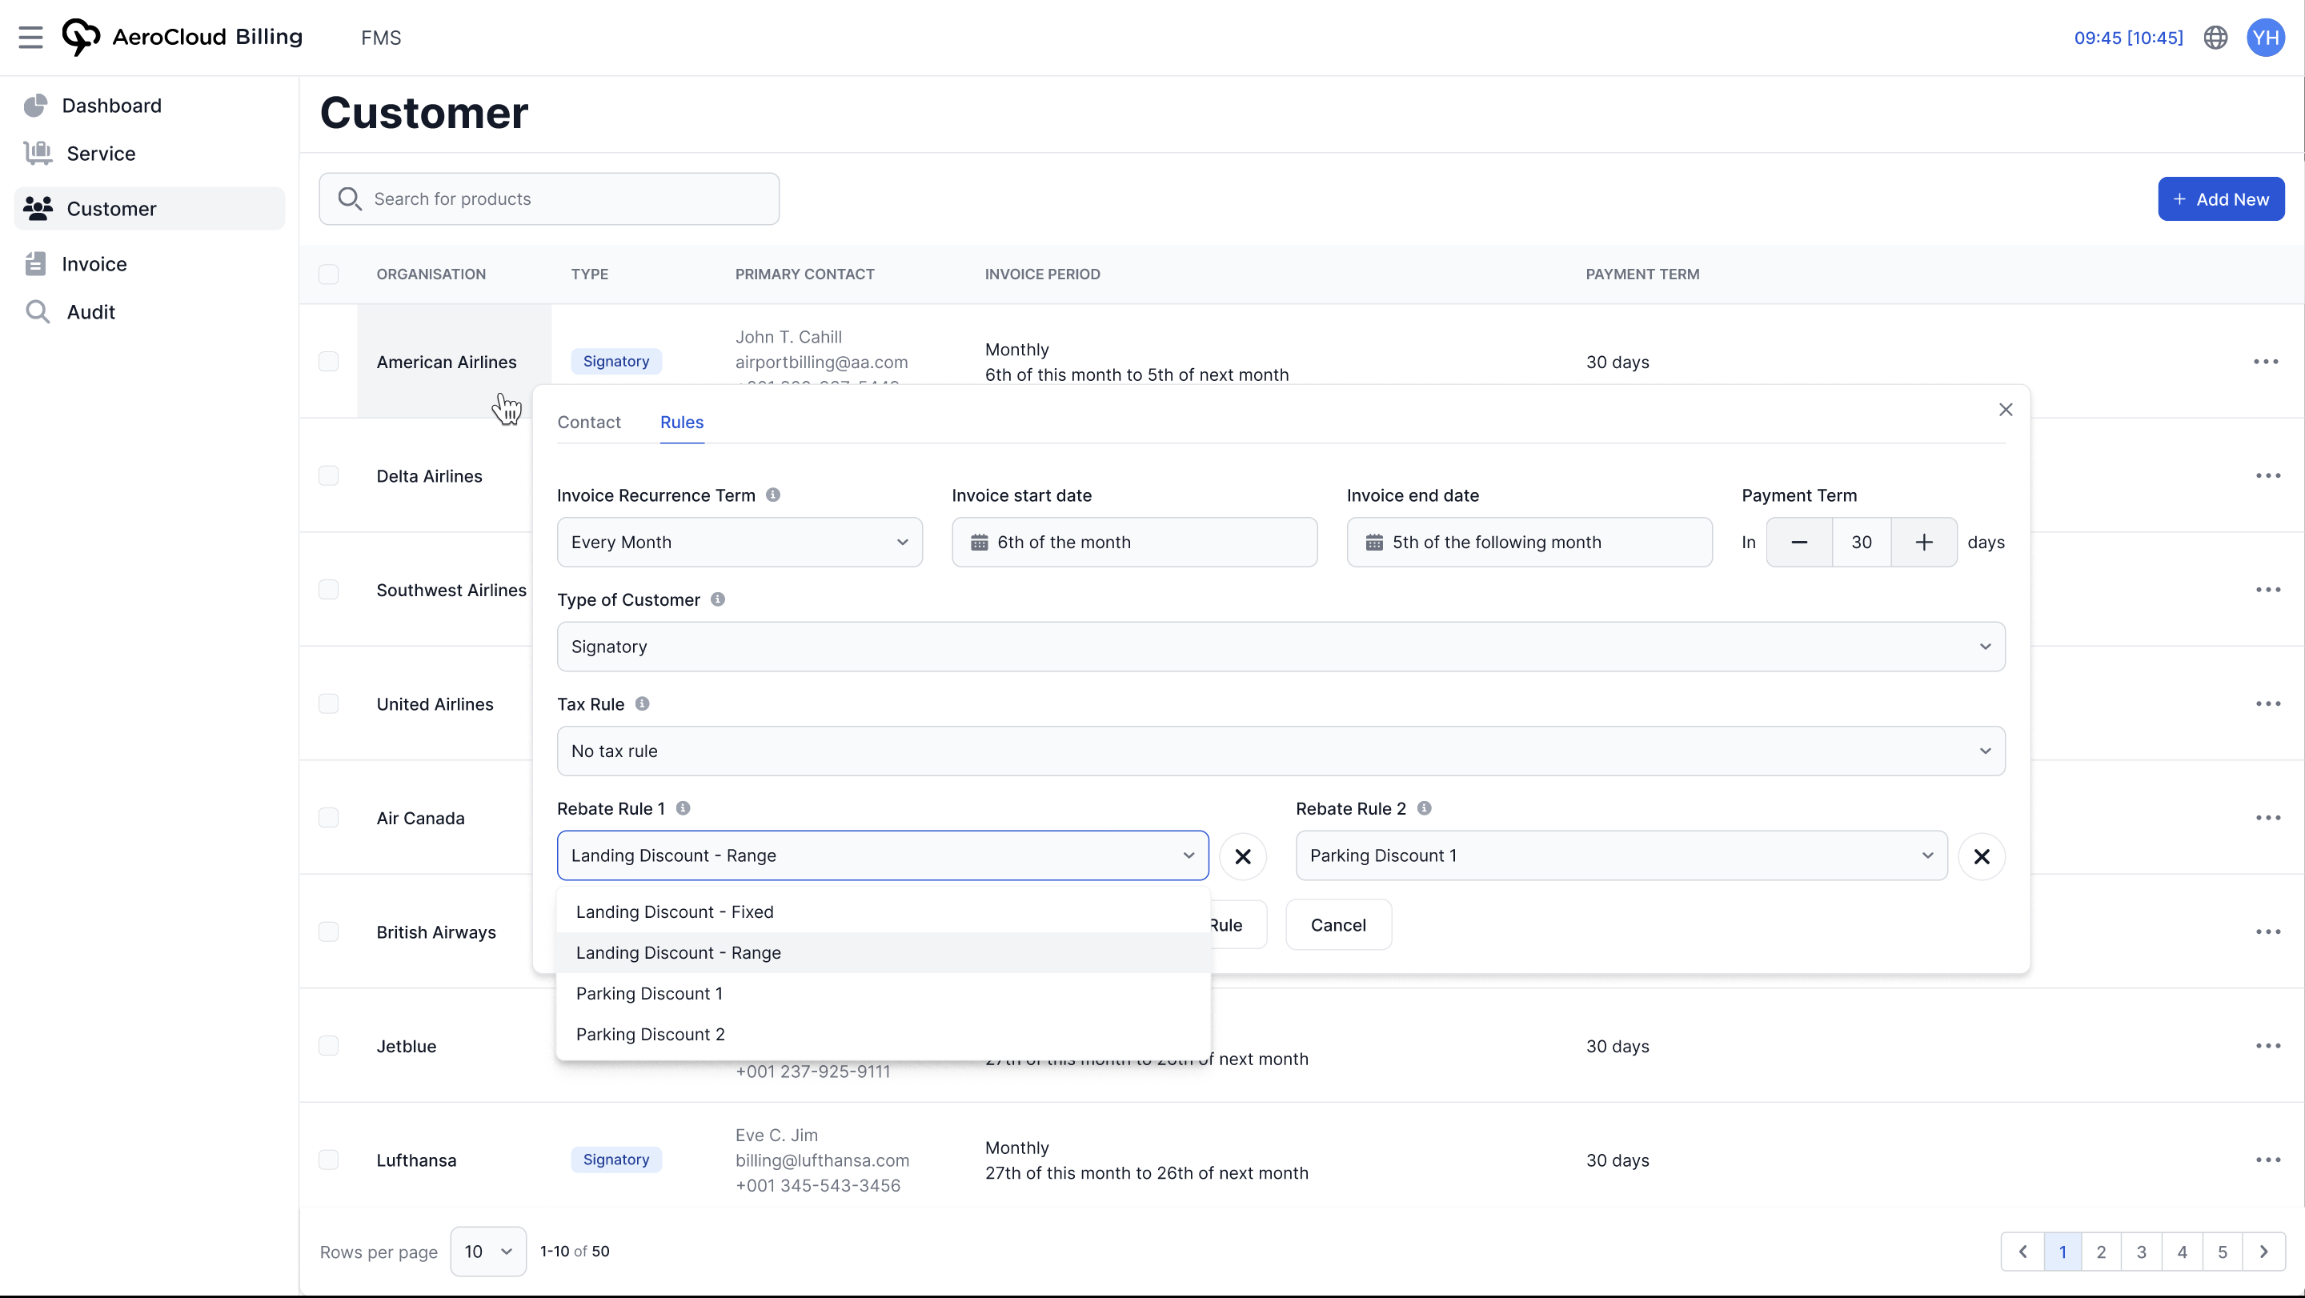Toggle the select-all header checkbox
The image size is (2305, 1298).
(x=328, y=274)
